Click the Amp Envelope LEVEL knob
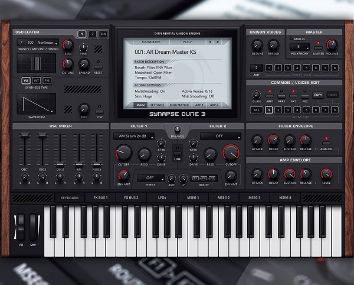Screen dimensions: 354x285 [x=326, y=174]
